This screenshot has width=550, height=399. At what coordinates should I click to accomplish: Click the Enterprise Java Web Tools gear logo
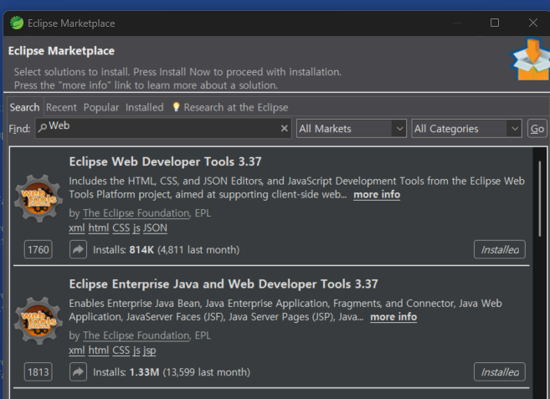click(x=39, y=321)
